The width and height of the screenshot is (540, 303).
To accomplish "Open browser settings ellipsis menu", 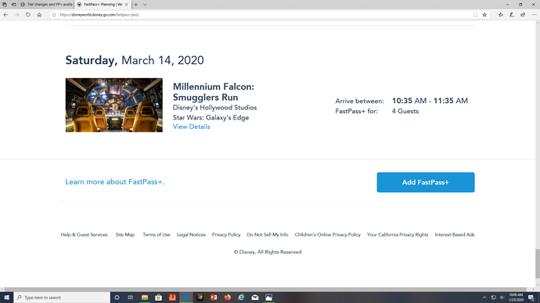I will pyautogui.click(x=534, y=15).
